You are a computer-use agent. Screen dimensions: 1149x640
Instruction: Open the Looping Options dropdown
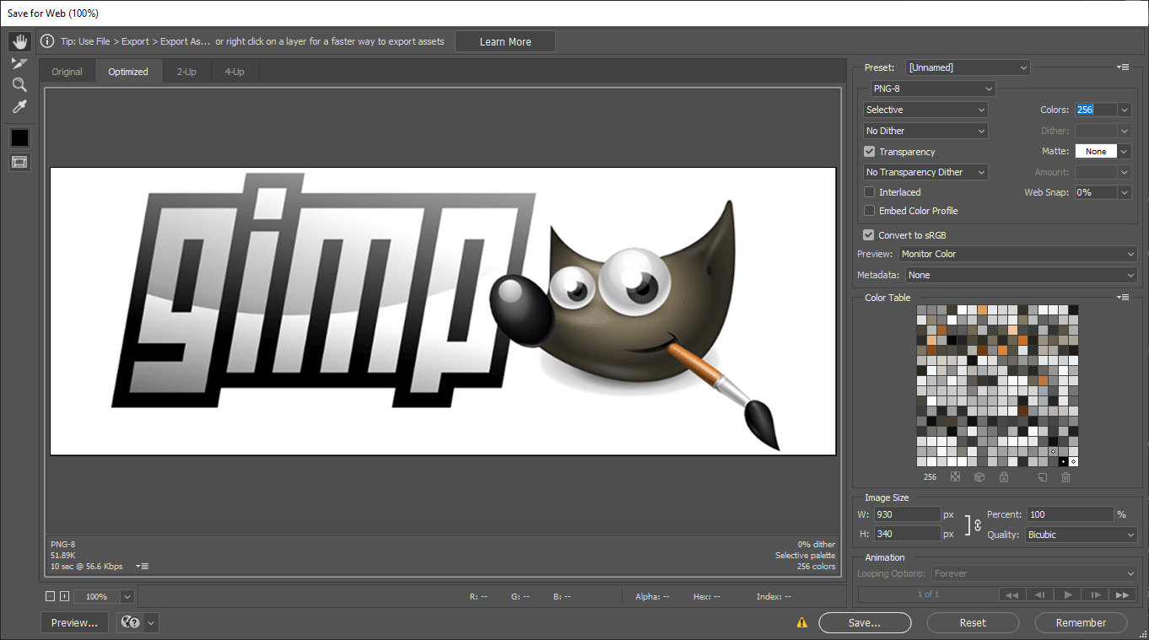click(x=1034, y=573)
